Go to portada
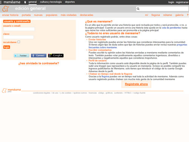This screenshot has height=142, width=189. click(26, 15)
